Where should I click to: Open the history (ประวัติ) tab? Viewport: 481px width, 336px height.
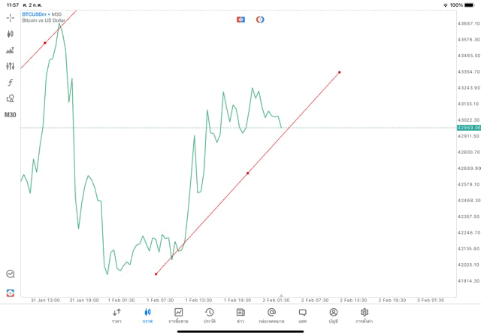click(209, 315)
